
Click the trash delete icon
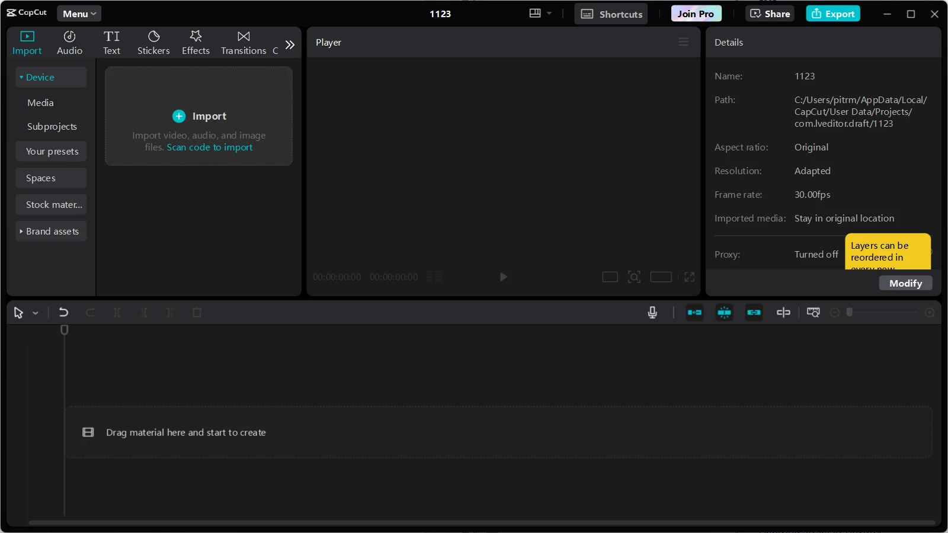coord(197,312)
